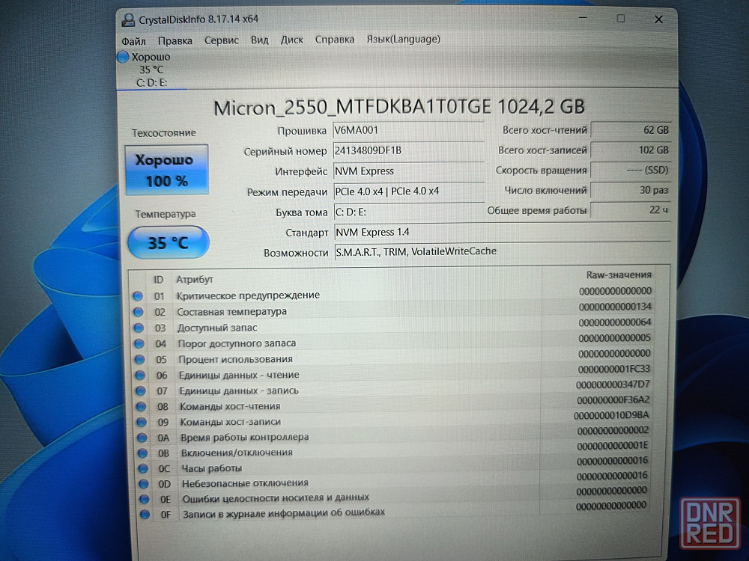The image size is (749, 561).
Task: Click the Всего хост-чтений value 62 GB
Action: (631, 129)
